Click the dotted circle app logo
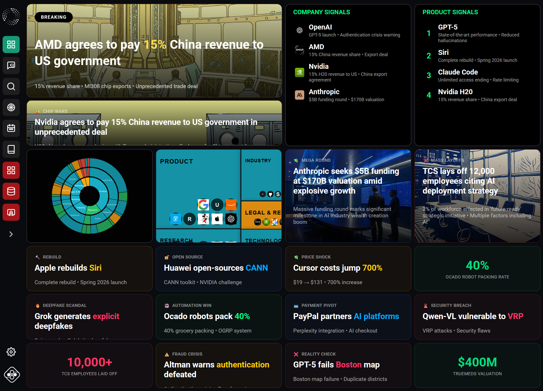 coord(11,17)
